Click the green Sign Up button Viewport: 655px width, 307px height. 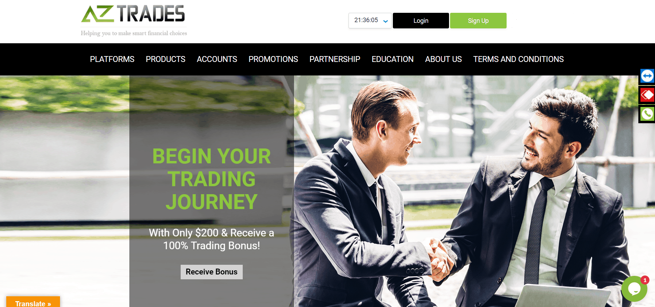coord(478,20)
